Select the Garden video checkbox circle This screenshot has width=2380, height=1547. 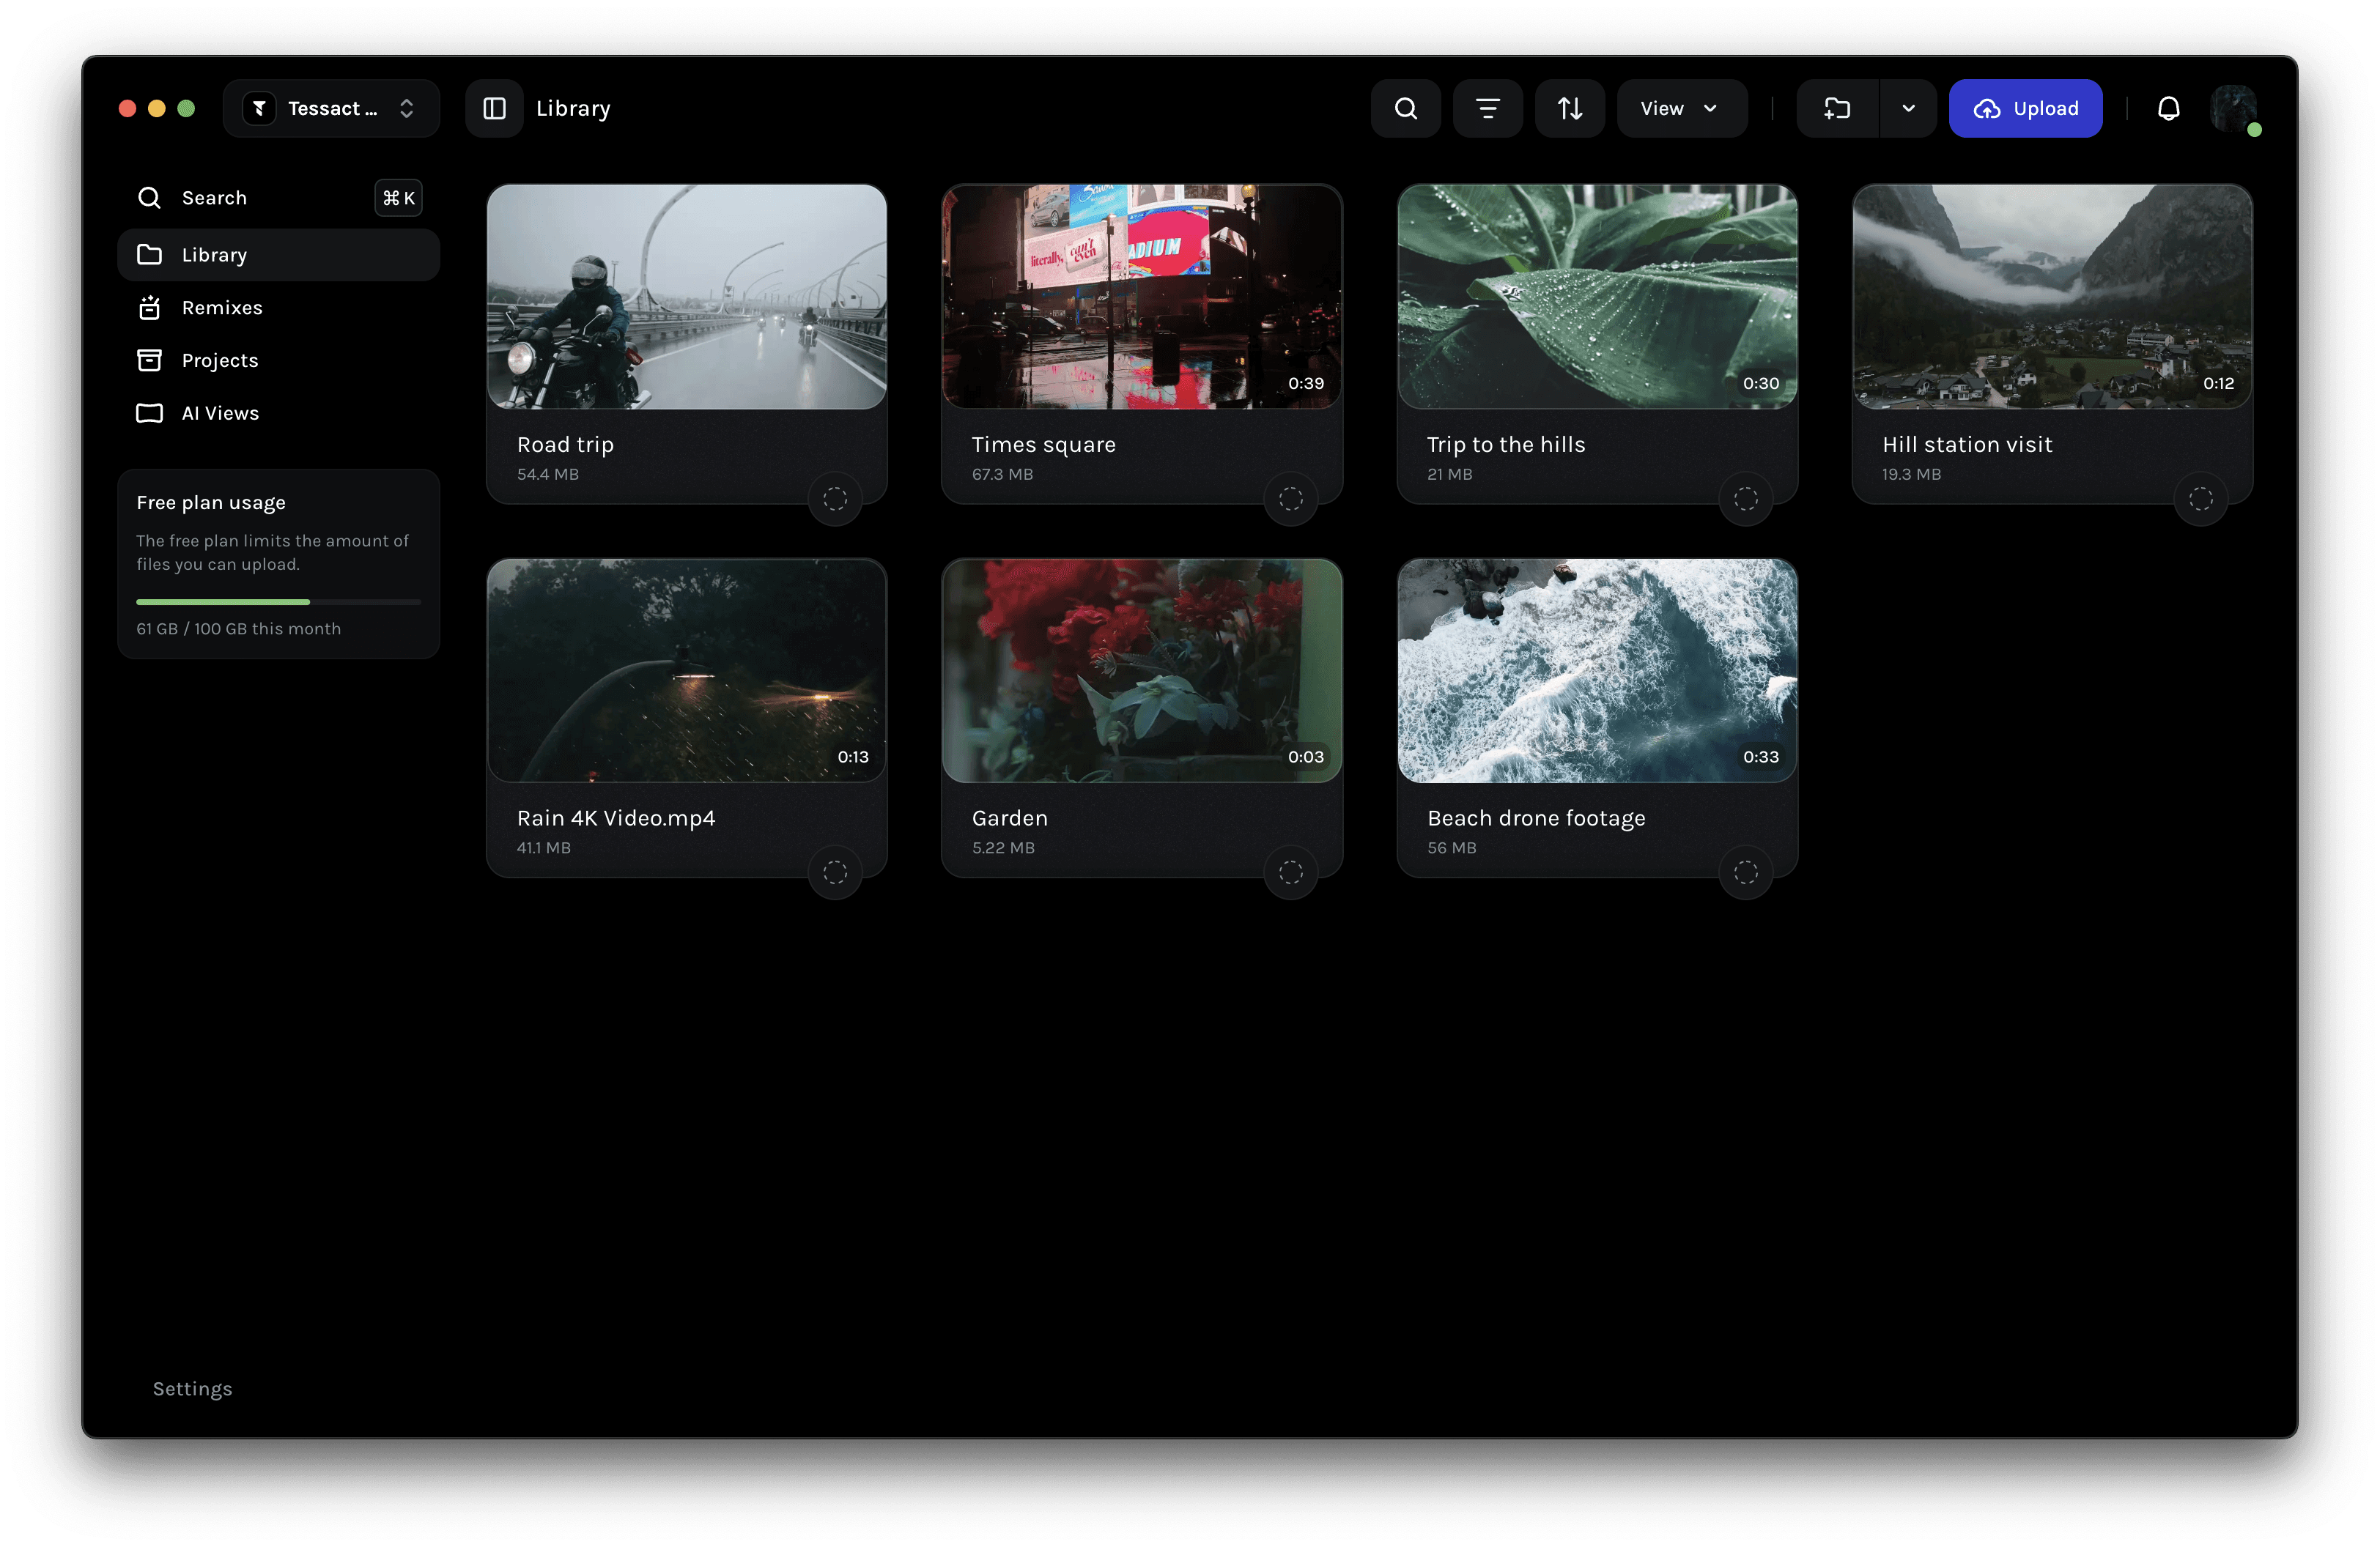pos(1290,872)
